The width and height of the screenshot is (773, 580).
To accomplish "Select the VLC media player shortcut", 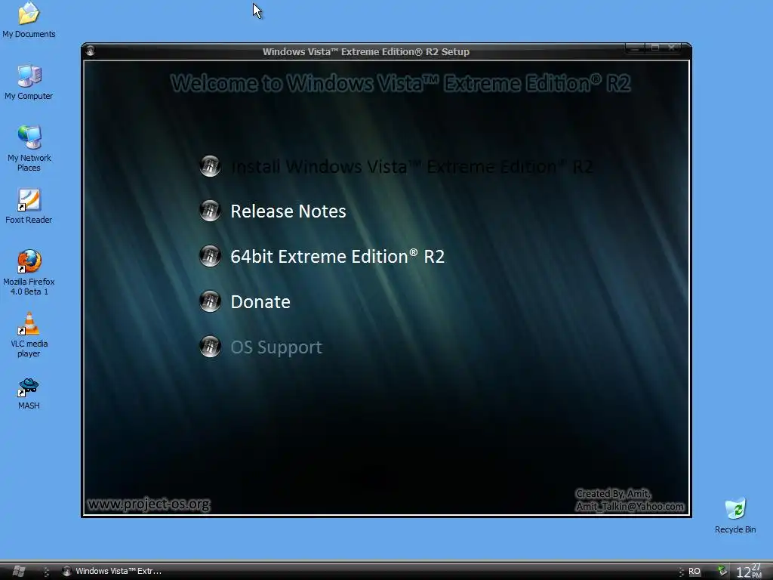I will pos(29,335).
